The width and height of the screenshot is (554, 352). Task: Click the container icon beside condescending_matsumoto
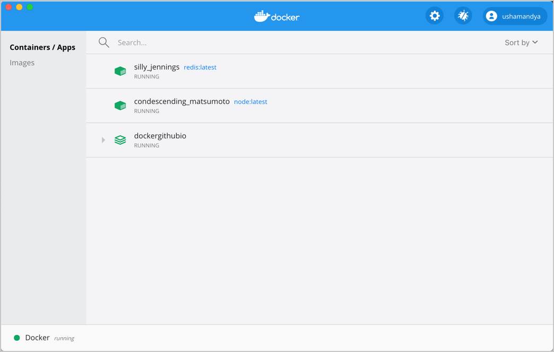[120, 105]
